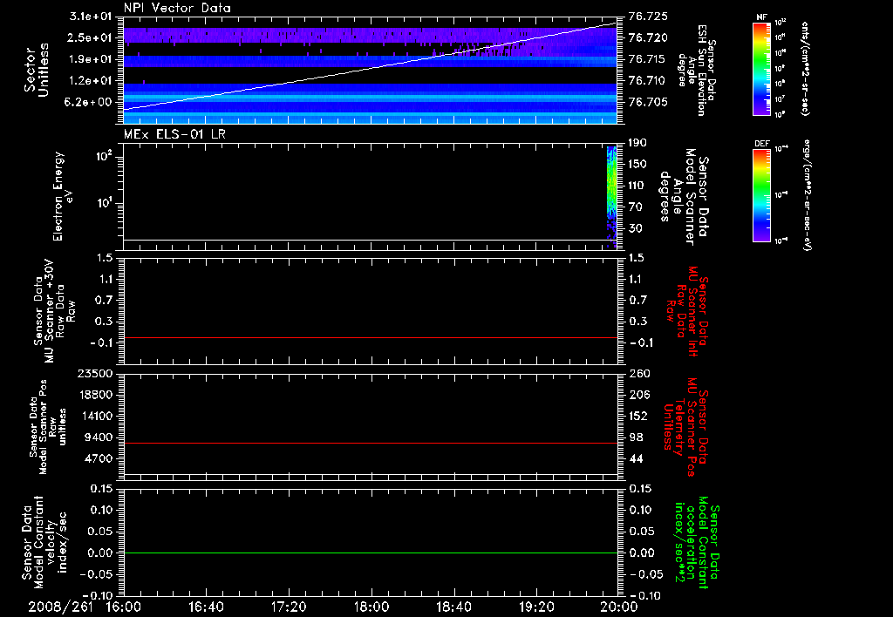Viewport: 893px width, 617px height.
Task: Click the red 'MU Scanner Init Raw Data' label
Action: (687, 311)
